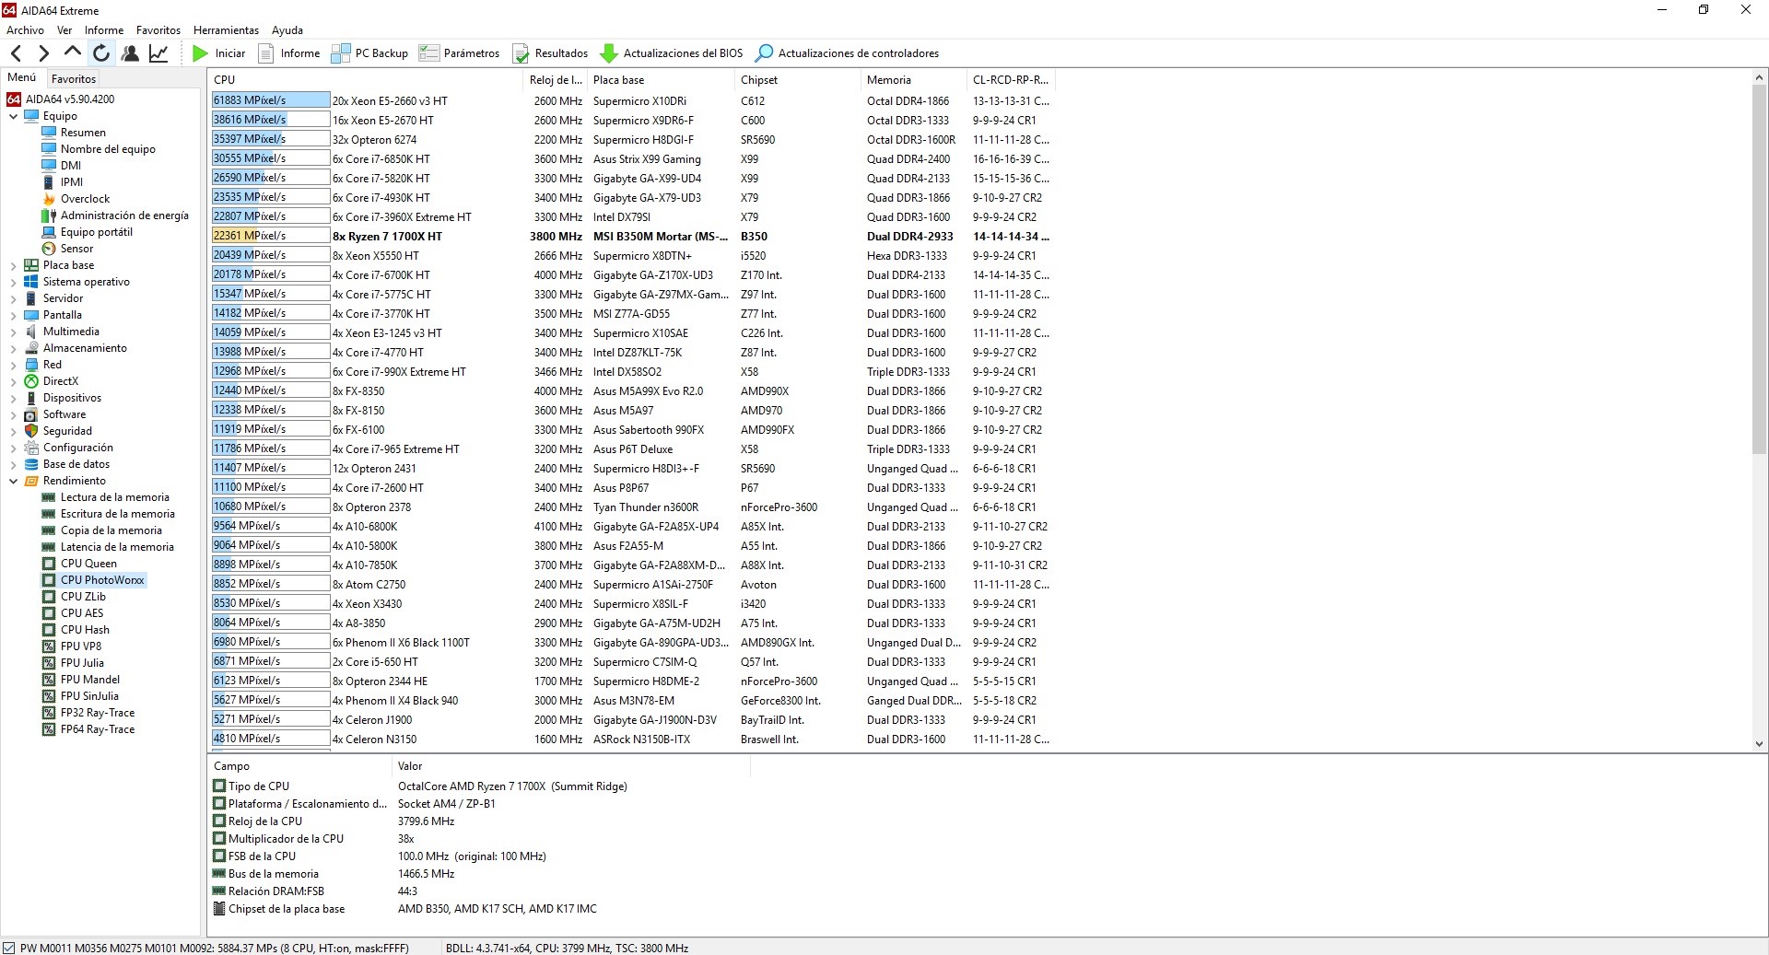Select the 22361 MPixel/s highlighted bar
Viewport: 1769px width, 955px height.
(271, 236)
